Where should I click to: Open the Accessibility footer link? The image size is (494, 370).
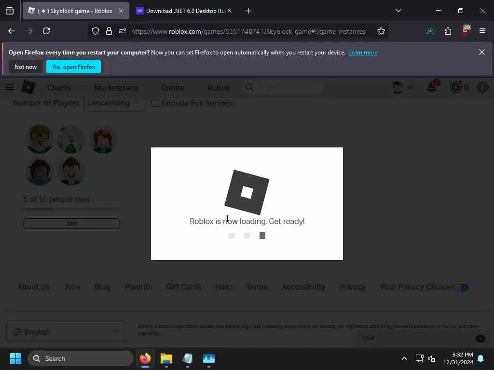click(303, 287)
